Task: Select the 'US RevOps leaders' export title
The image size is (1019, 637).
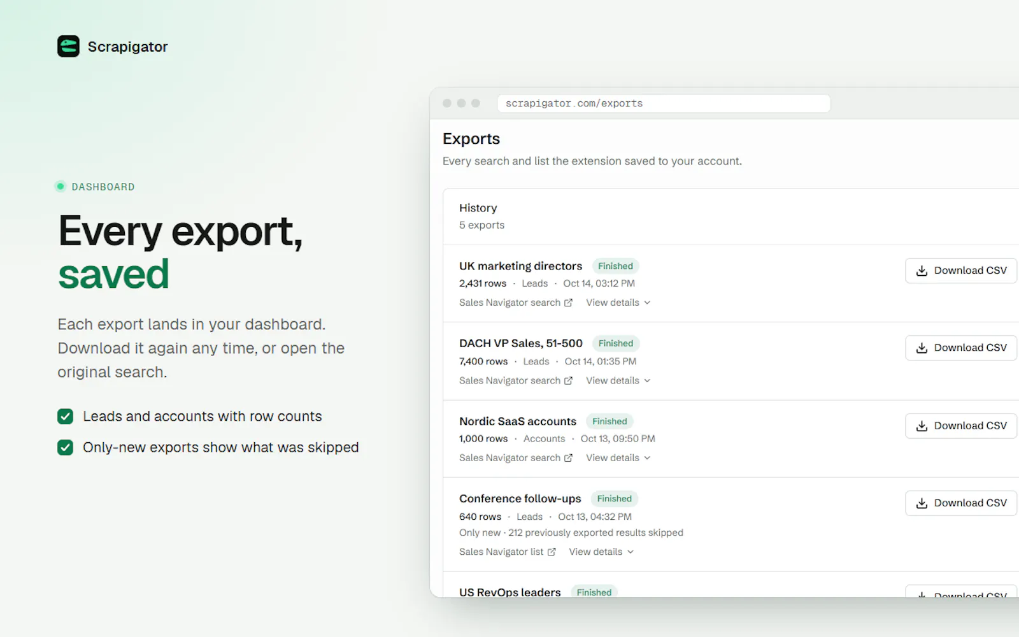Action: click(510, 592)
